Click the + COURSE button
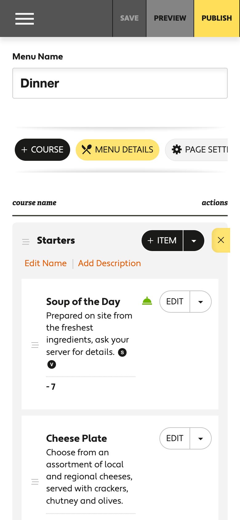This screenshot has height=520, width=240. tap(42, 150)
